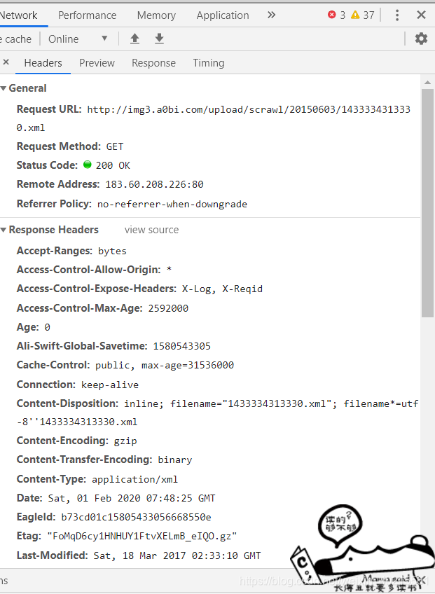Reveal hidden panels via the chevron arrows
This screenshot has height=594, width=435.
coord(271,14)
